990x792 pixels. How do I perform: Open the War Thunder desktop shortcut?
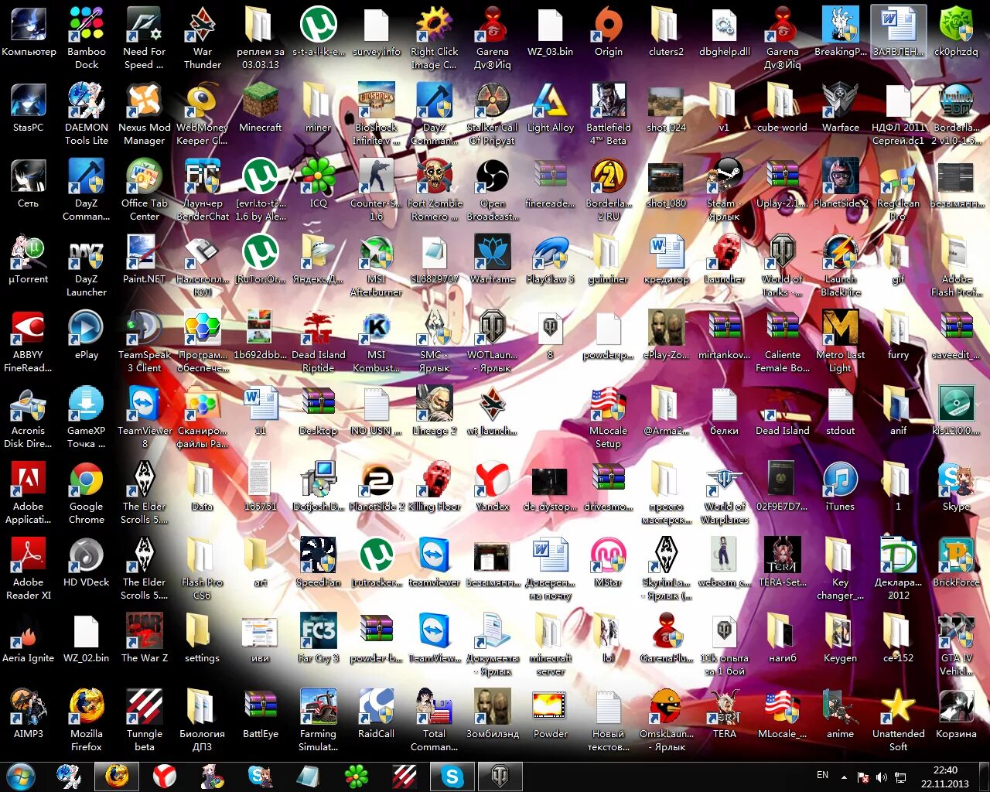203,38
